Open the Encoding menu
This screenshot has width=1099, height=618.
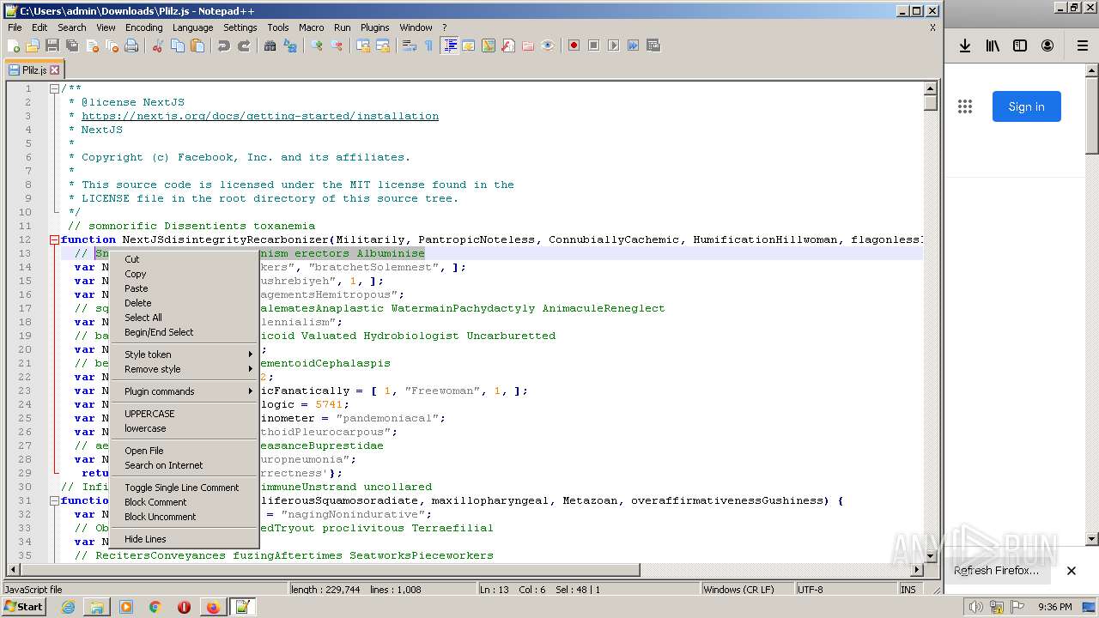(143, 27)
